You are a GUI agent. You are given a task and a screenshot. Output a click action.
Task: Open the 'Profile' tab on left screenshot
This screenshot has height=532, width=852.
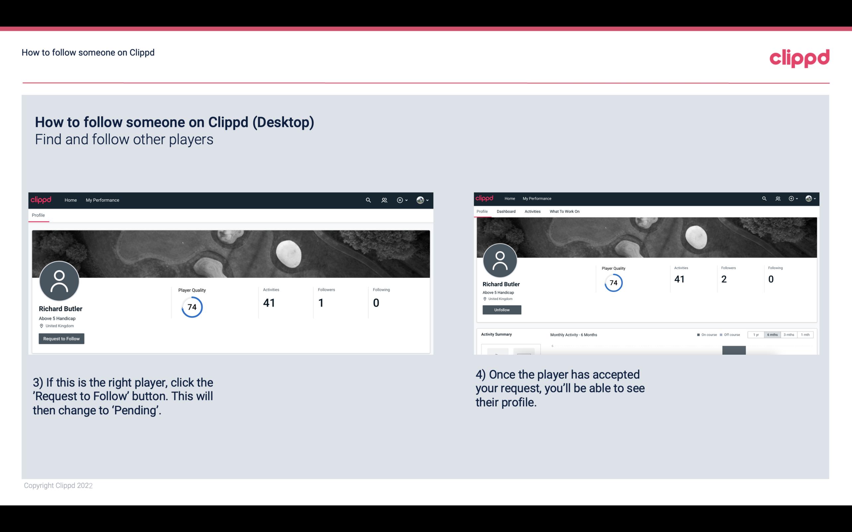click(x=38, y=215)
